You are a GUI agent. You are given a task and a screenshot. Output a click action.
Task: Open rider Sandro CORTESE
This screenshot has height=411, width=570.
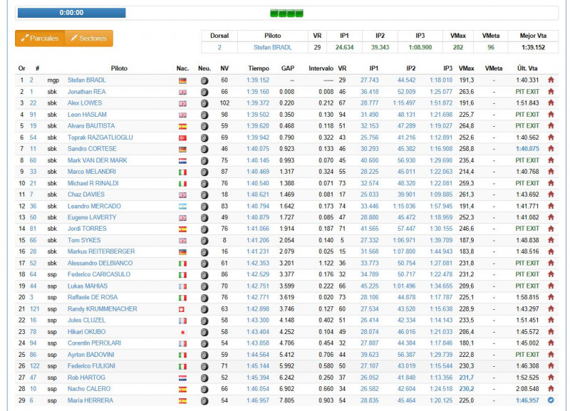coord(92,149)
